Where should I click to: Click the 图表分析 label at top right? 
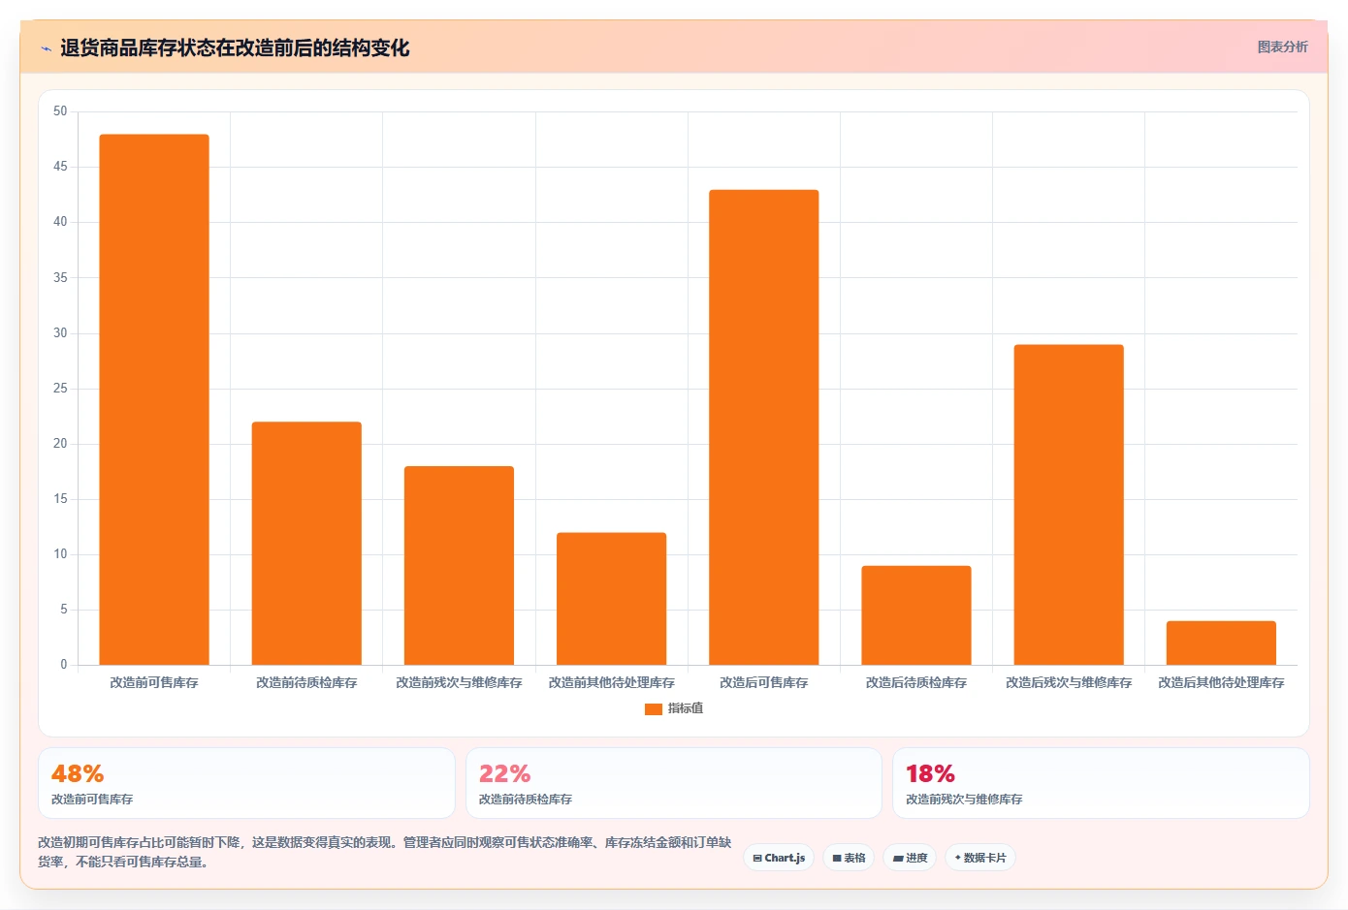pos(1282,47)
